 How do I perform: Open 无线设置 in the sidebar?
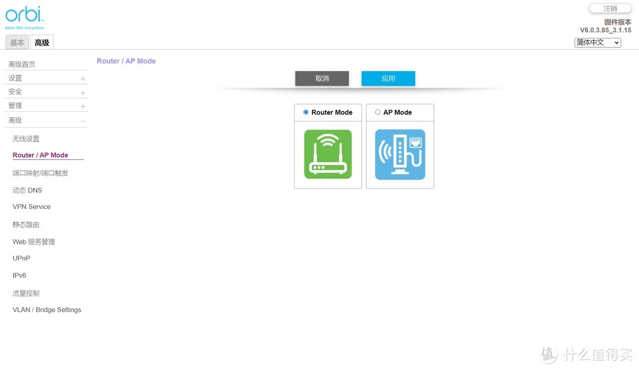click(26, 139)
